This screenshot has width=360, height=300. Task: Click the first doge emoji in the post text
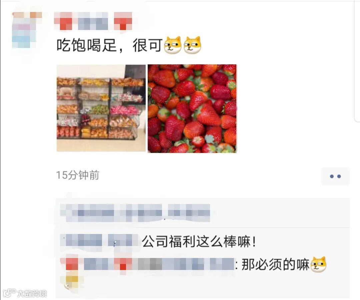pyautogui.click(x=173, y=45)
